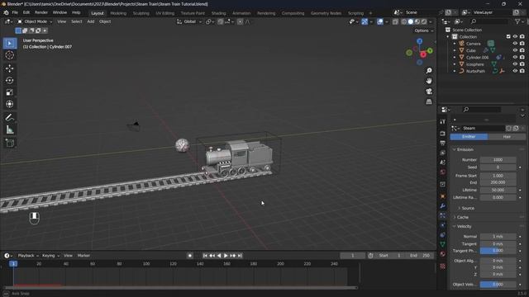529x297 pixels.
Task: Adjust the Tangent Phase slider
Action: (x=498, y=251)
